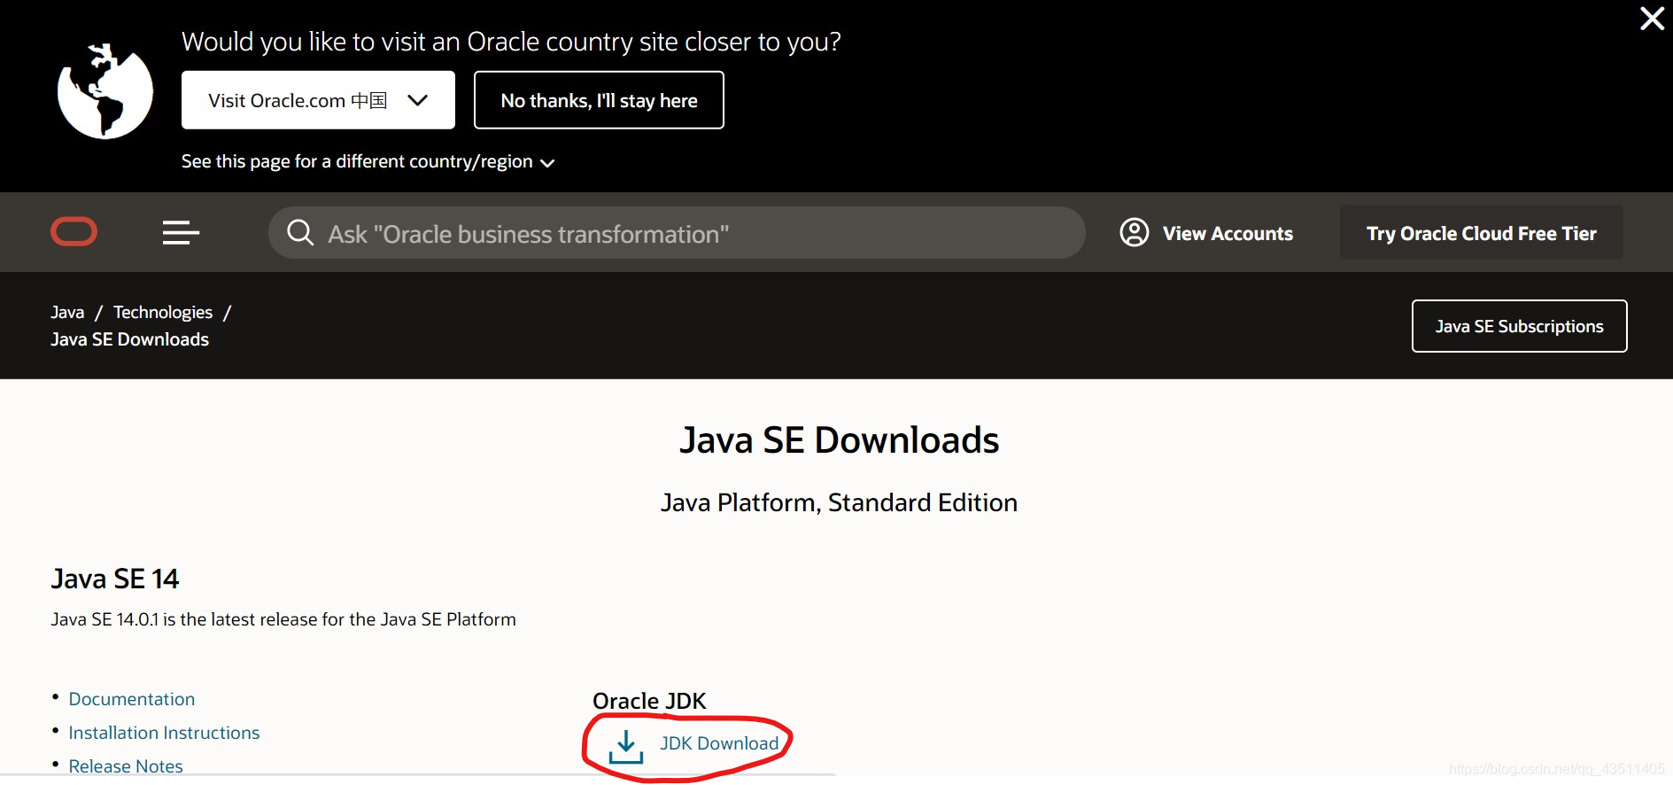Image resolution: width=1673 pixels, height=785 pixels.
Task: Open the hamburger navigation menu
Action: [x=181, y=233]
